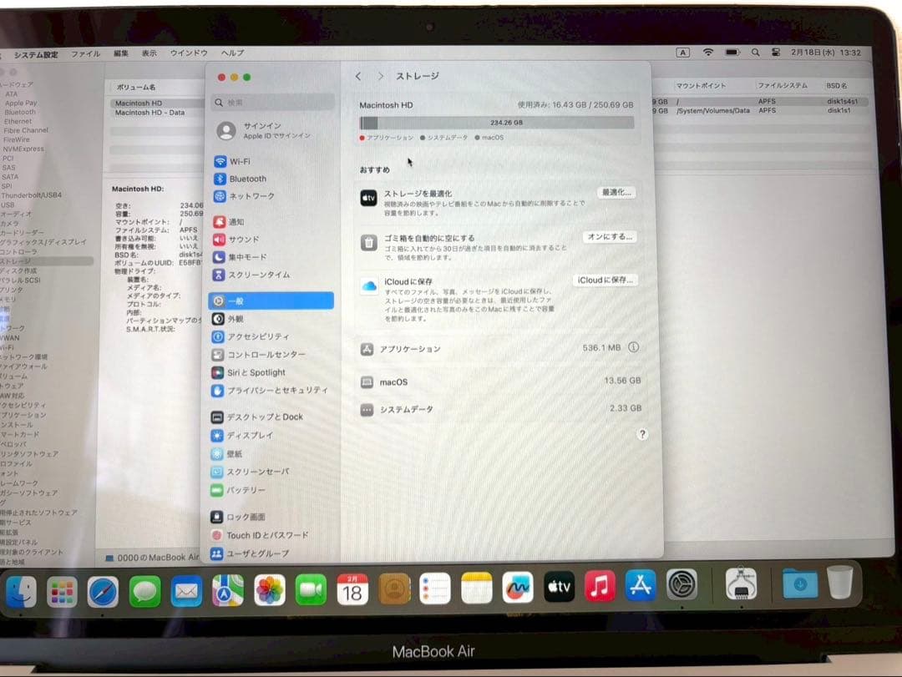Click Wi-Fi status icon in menu bar
902x677 pixels.
tap(708, 53)
